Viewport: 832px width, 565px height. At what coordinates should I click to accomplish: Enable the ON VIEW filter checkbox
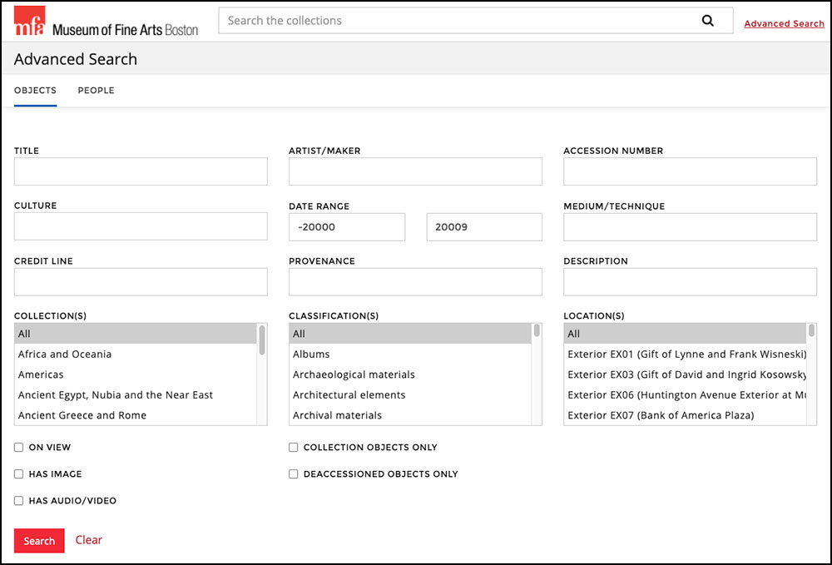coord(18,447)
